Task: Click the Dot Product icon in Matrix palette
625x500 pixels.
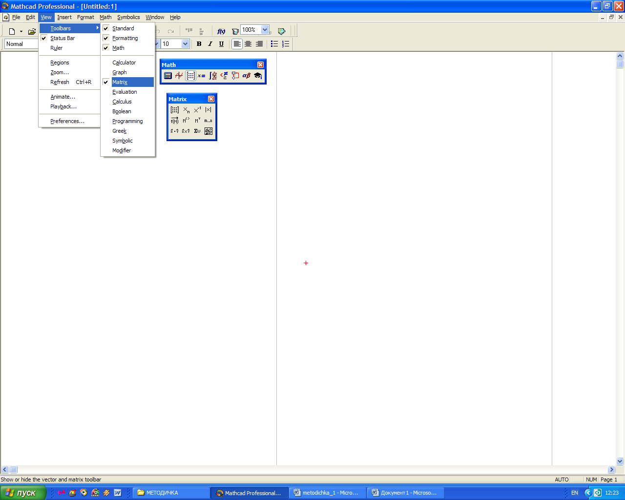Action: [x=175, y=131]
